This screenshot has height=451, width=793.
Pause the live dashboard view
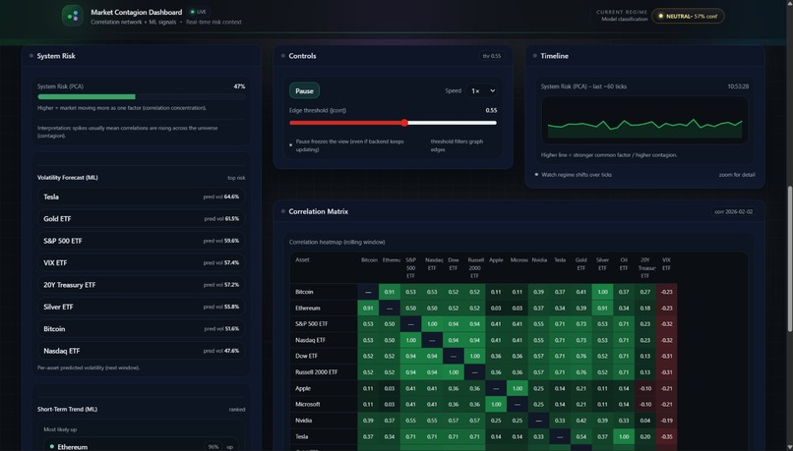click(x=304, y=91)
